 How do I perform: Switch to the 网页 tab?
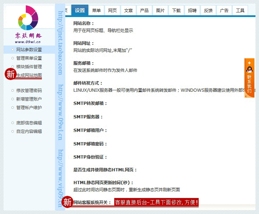(112, 10)
